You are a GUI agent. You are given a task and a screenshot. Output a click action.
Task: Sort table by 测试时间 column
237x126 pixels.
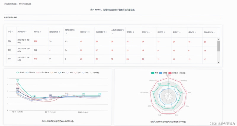tap(26, 32)
